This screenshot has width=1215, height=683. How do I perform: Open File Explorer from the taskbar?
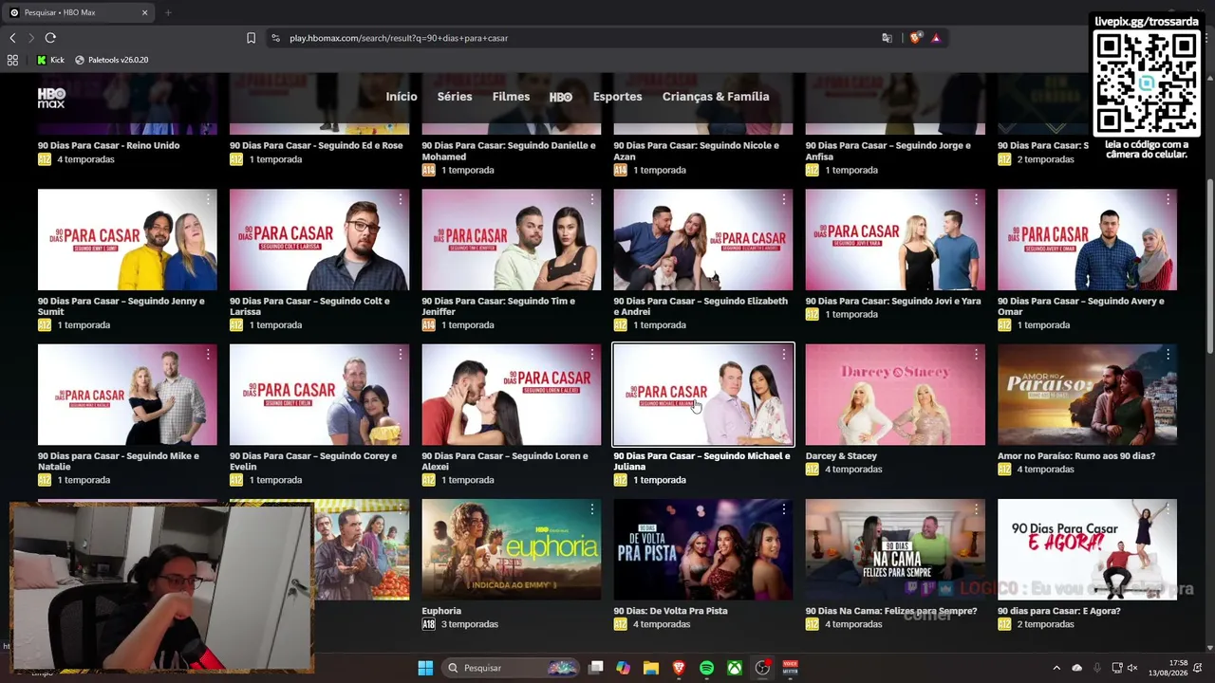[x=650, y=668]
